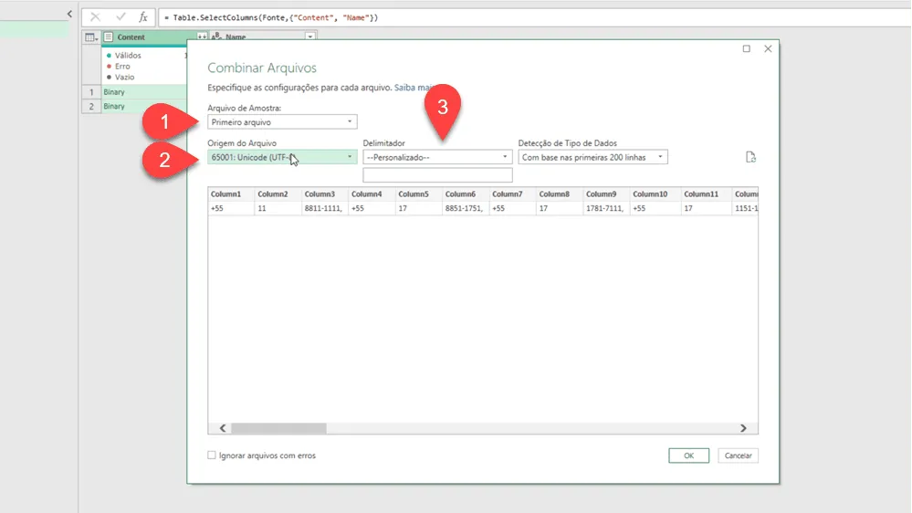Image resolution: width=912 pixels, height=513 pixels.
Task: Click the Cancelar button
Action: click(x=739, y=455)
